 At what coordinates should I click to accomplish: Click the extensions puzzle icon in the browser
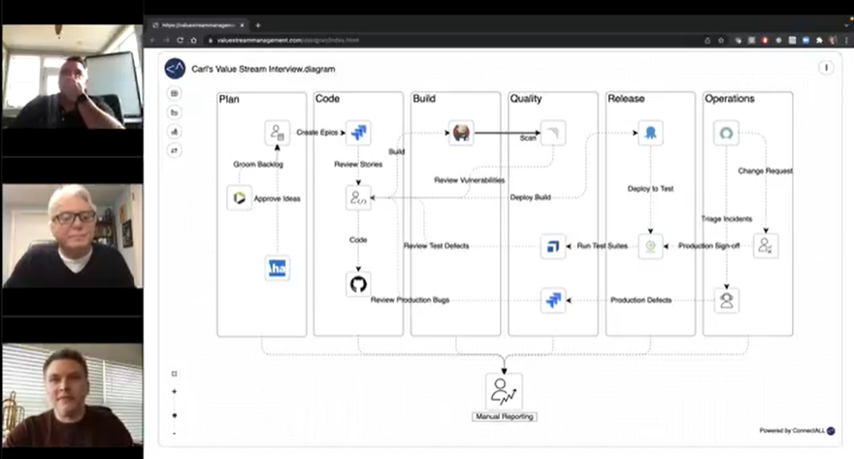(819, 41)
